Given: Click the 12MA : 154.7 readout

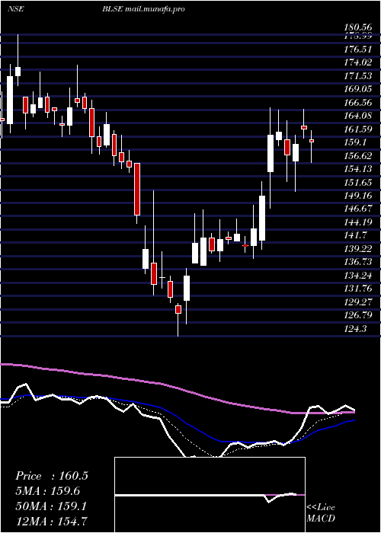Looking at the screenshot, I should click(x=52, y=522).
